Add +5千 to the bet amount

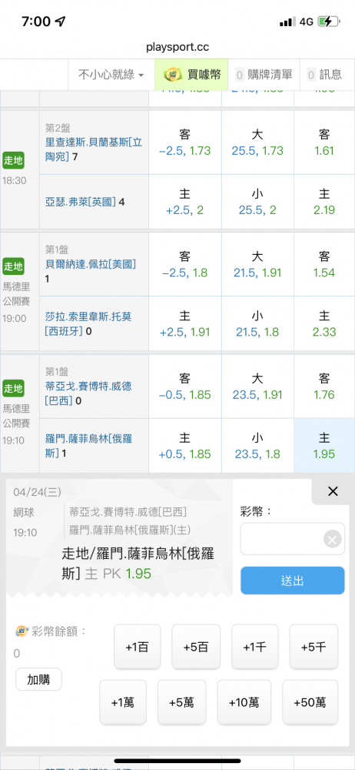[x=314, y=647]
